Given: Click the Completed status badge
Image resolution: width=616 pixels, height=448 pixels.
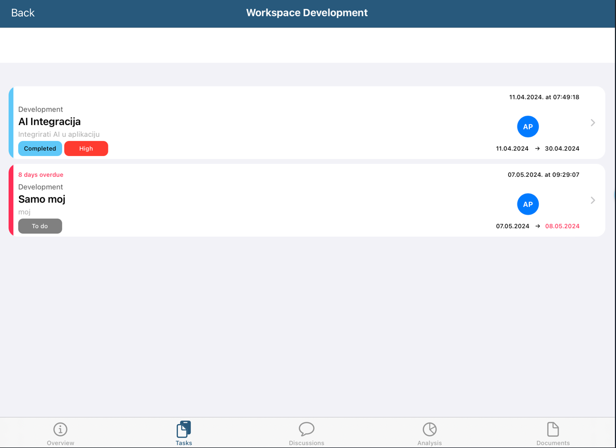Looking at the screenshot, I should [x=40, y=149].
